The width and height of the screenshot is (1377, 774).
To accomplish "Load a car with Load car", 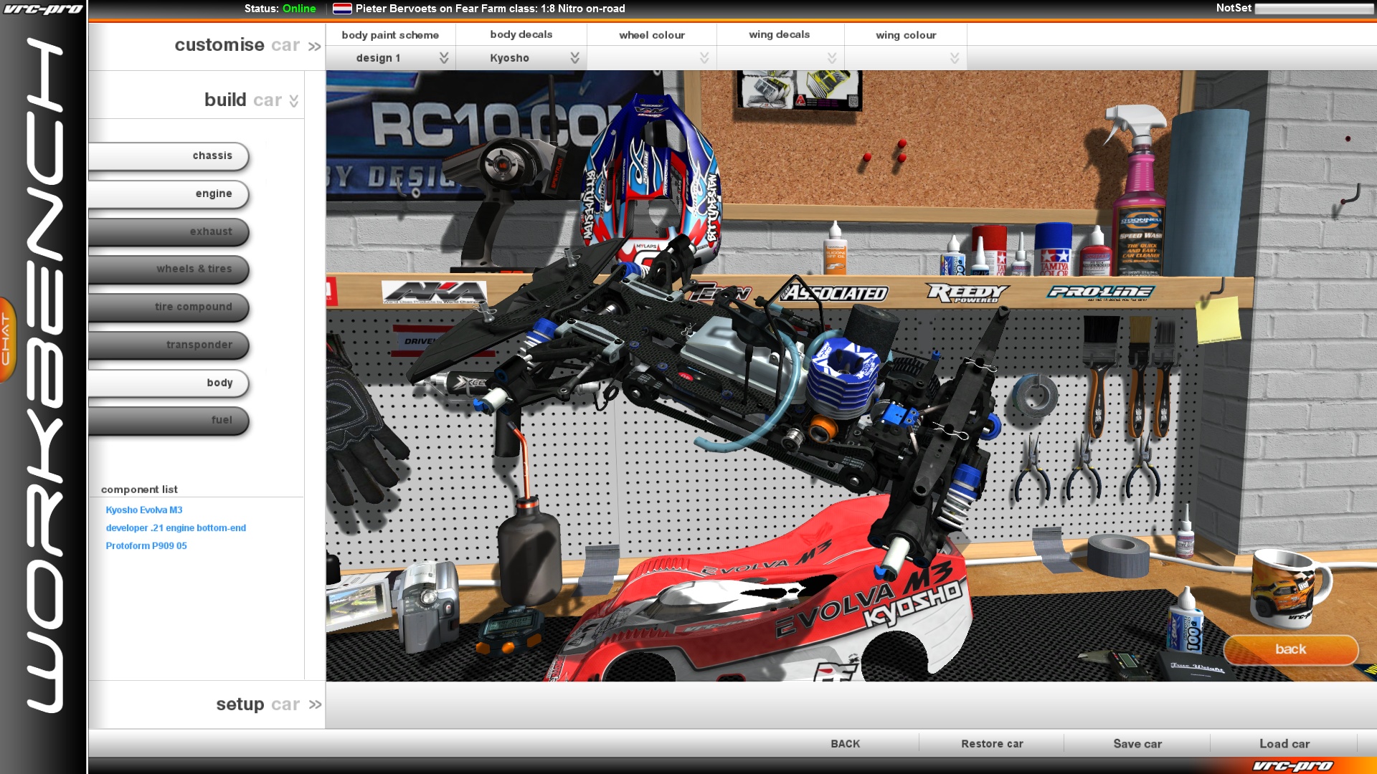I will point(1284,744).
